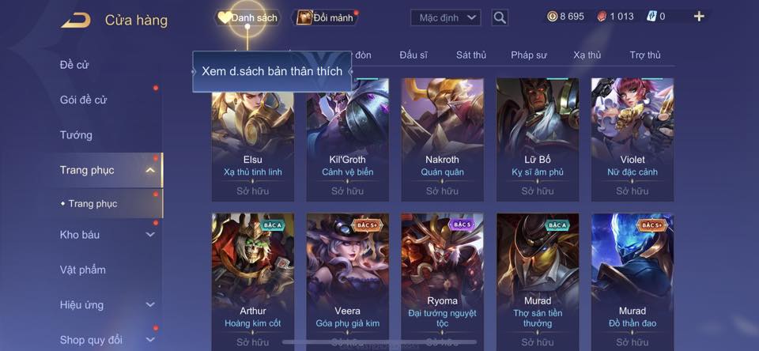Expand the Hiệu ứng menu section
This screenshot has width=759, height=351.
tap(150, 304)
